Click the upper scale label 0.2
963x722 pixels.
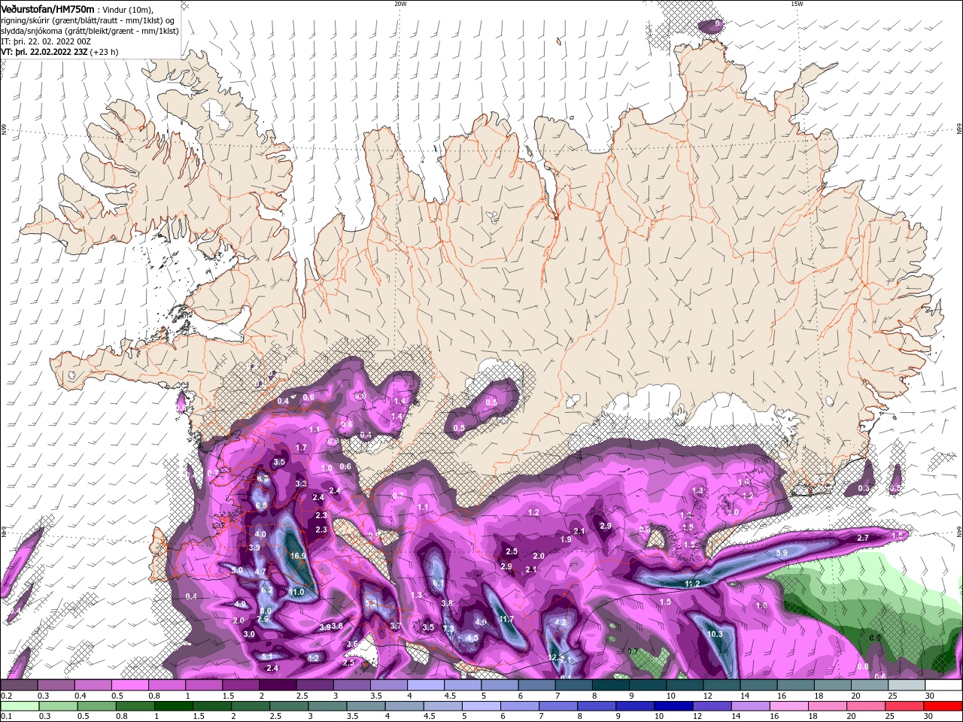6,696
